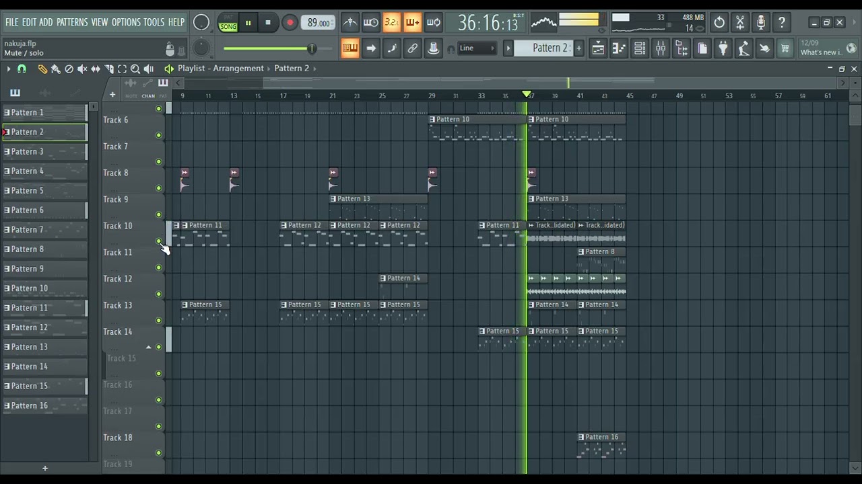862x484 pixels.
Task: Click the 36:16:13 time display
Action: coord(488,24)
